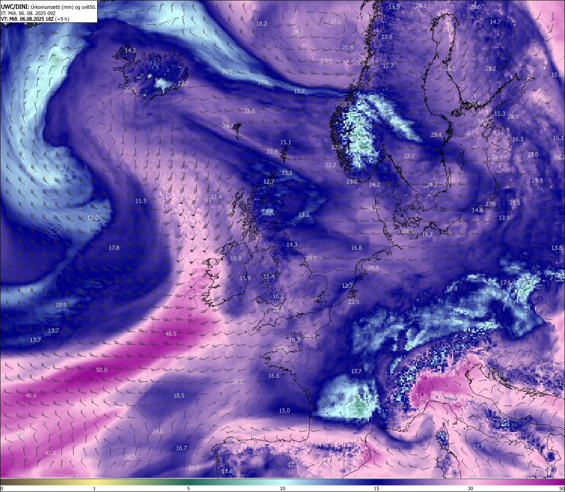Image resolution: width=565 pixels, height=492 pixels.
Task: Click the 13.1 value north of Scotland
Action: click(x=287, y=173)
